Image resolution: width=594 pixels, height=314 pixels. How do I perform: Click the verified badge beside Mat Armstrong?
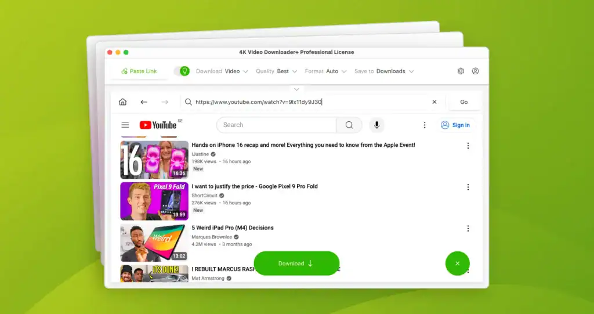[x=229, y=279]
